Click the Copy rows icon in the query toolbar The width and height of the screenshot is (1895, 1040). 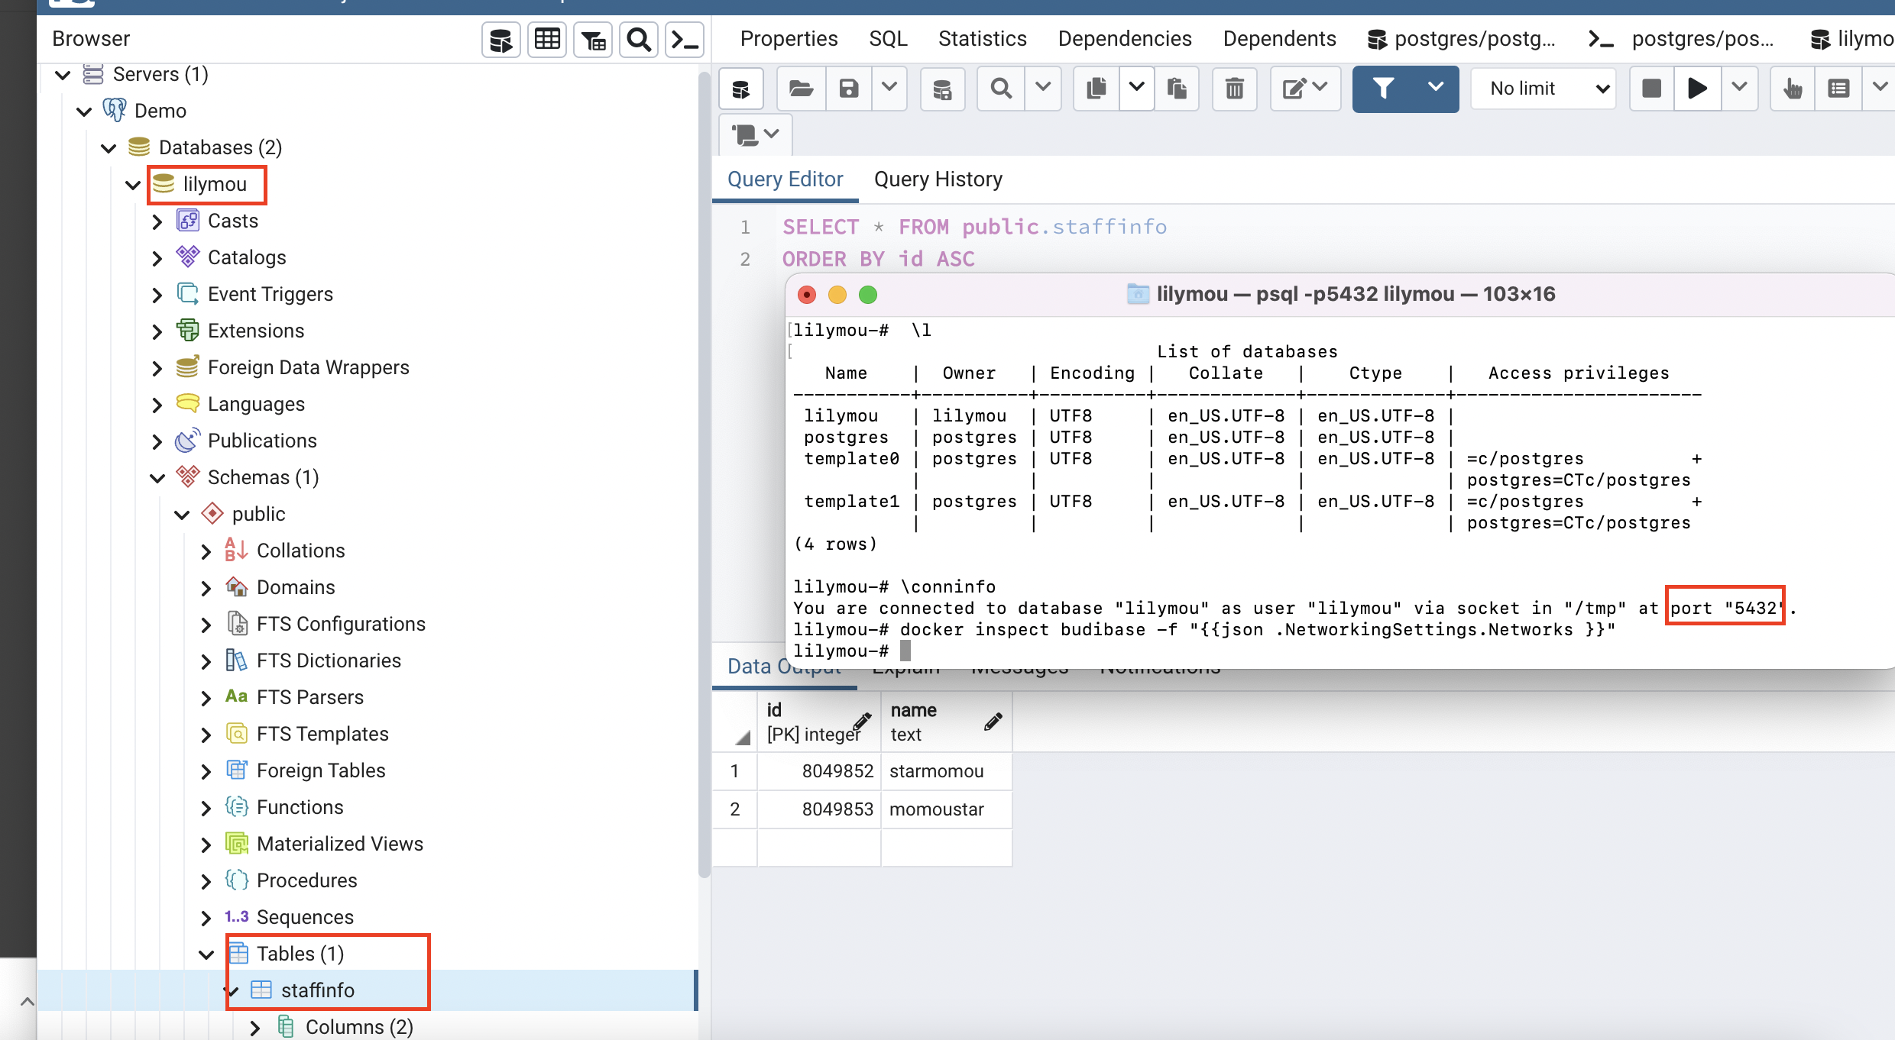(1096, 88)
